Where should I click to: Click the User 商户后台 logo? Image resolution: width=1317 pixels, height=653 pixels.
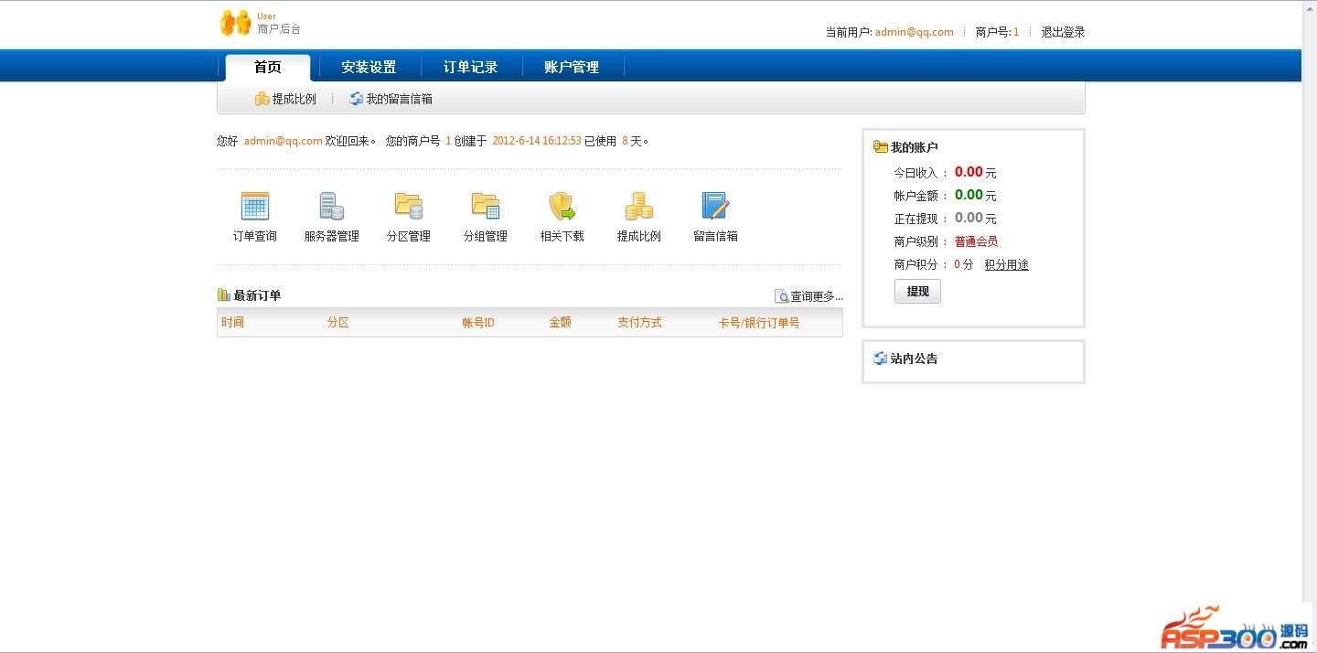[261, 23]
